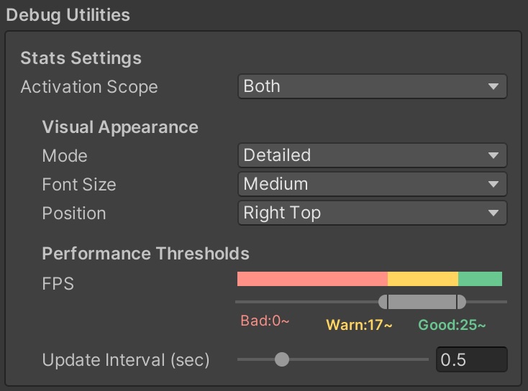Click the Debug Utilities section title
Viewport: 528px width, 391px height.
(x=68, y=14)
